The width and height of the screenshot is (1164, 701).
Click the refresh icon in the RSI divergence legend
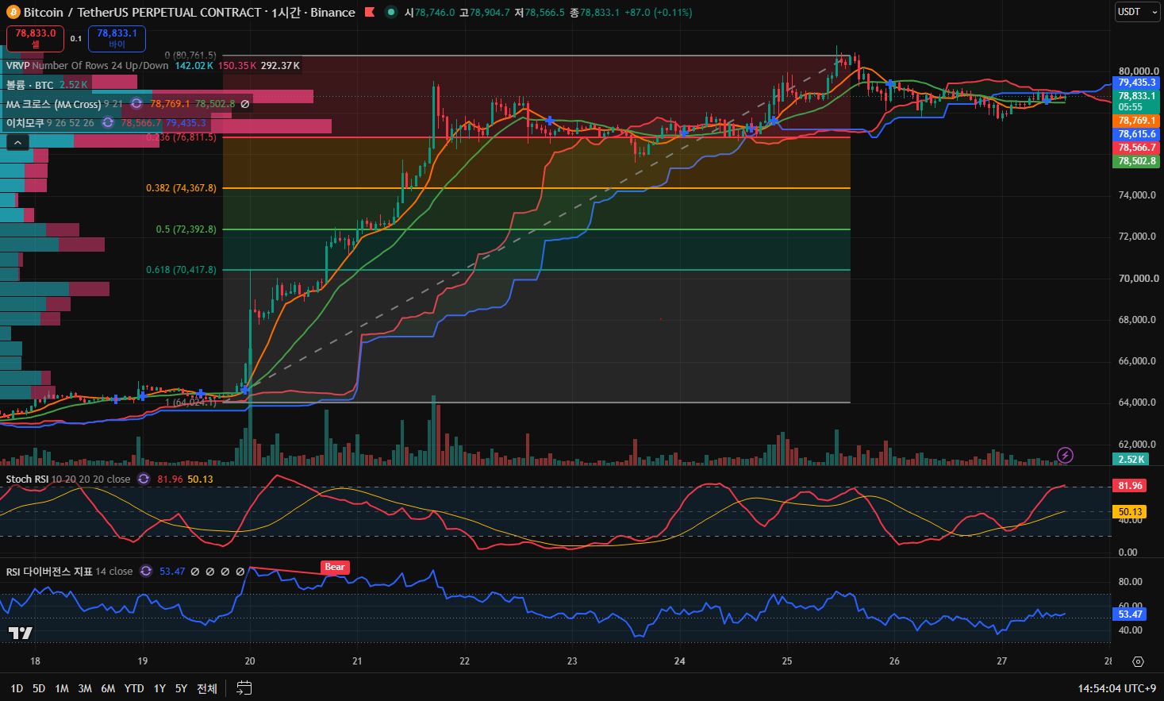click(x=146, y=571)
